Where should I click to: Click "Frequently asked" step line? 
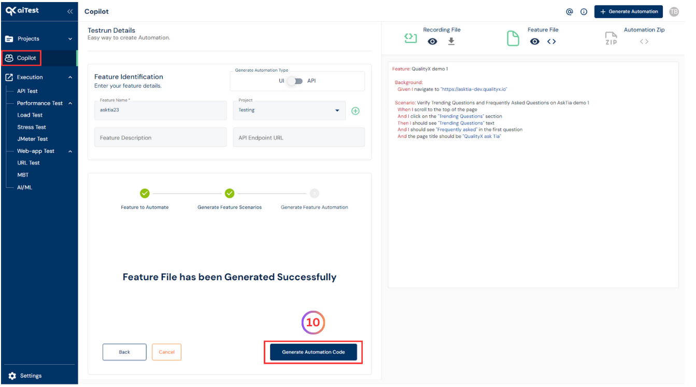coord(460,130)
